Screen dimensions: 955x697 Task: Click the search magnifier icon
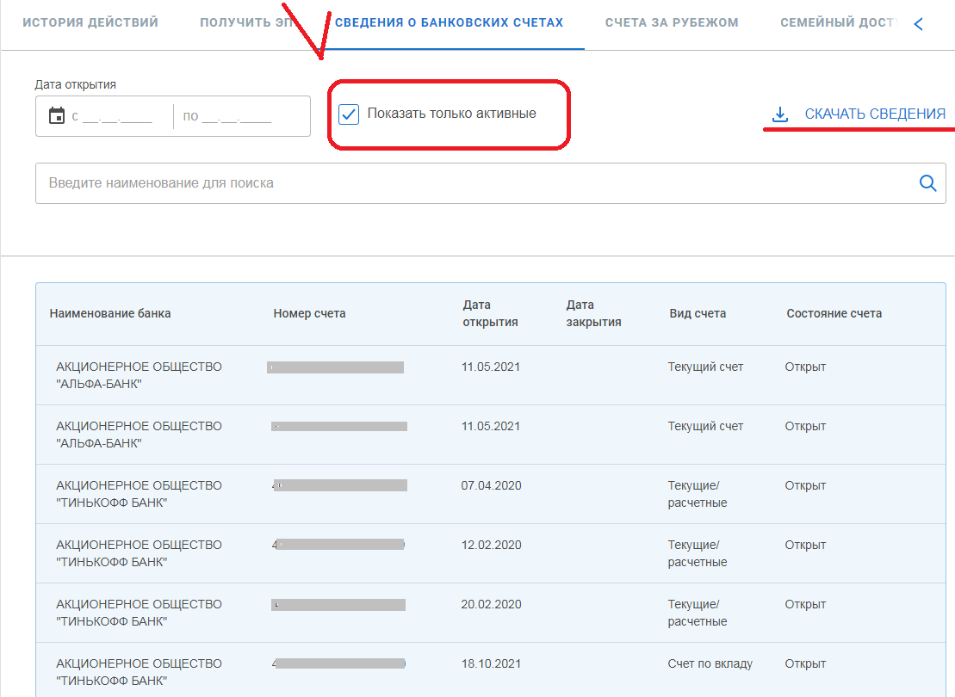coord(927,182)
